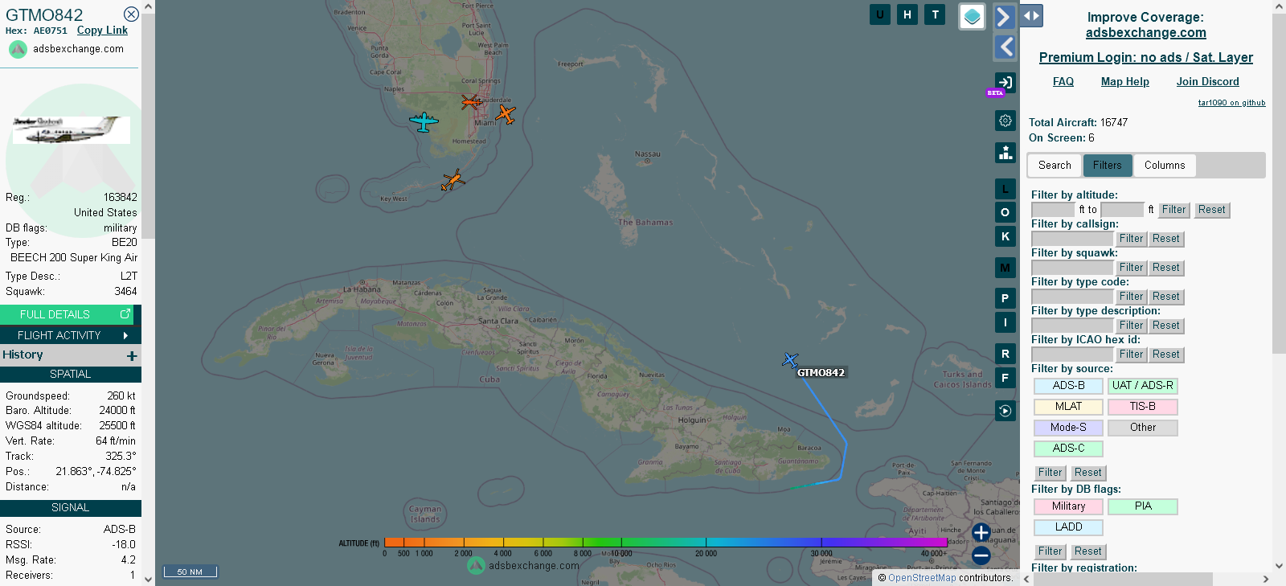Toggle sidebar width with double-arrow icon
The width and height of the screenshot is (1286, 586).
click(x=1031, y=15)
